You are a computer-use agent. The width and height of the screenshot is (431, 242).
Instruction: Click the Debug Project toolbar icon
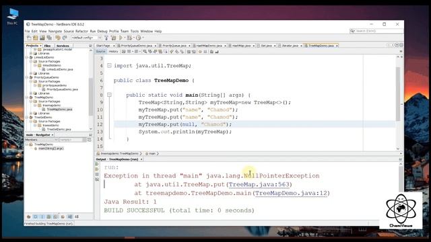[x=129, y=38]
